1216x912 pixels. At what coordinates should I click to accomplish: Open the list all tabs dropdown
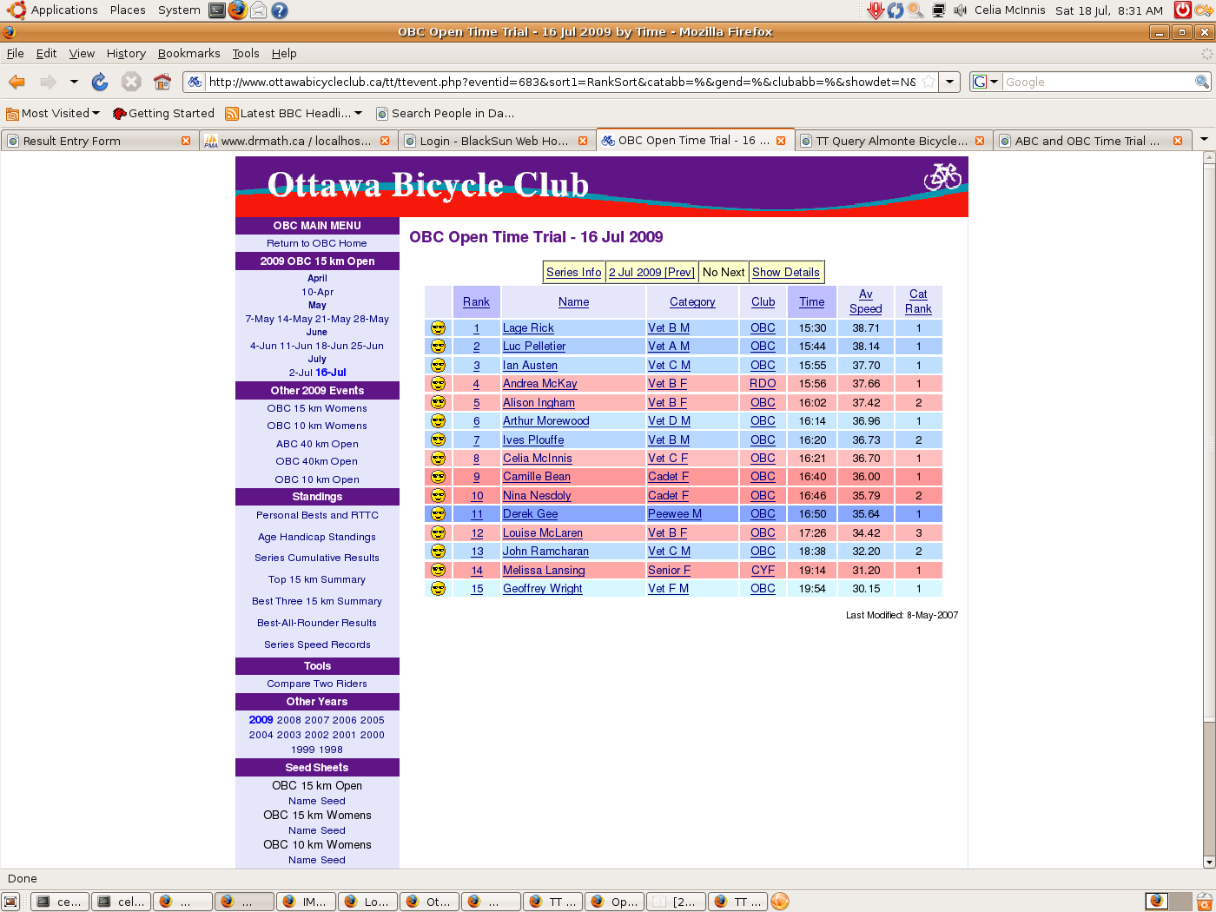1204,140
